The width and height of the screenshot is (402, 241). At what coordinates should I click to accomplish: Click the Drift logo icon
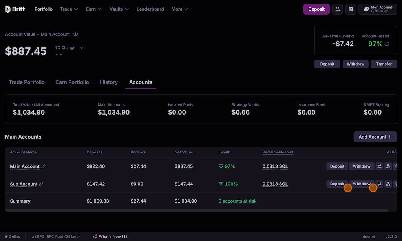(x=8, y=9)
